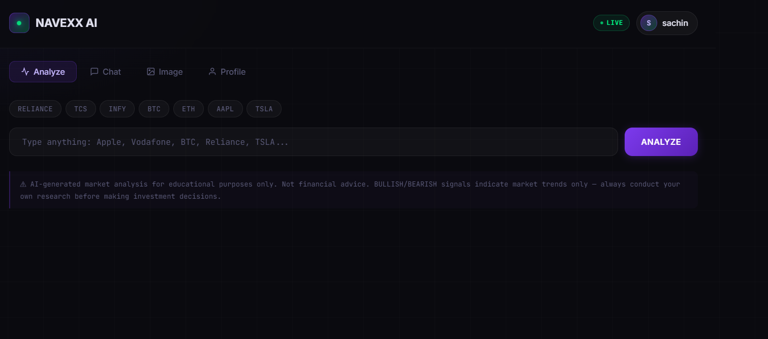Focus the stock search input field
This screenshot has height=339, width=768.
click(x=313, y=142)
